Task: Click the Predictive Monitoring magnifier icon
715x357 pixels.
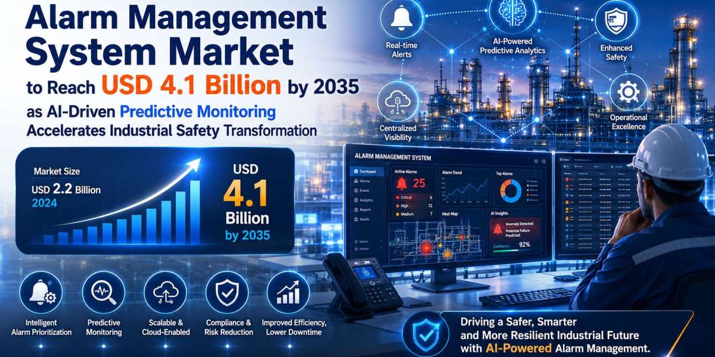Action: (x=103, y=293)
